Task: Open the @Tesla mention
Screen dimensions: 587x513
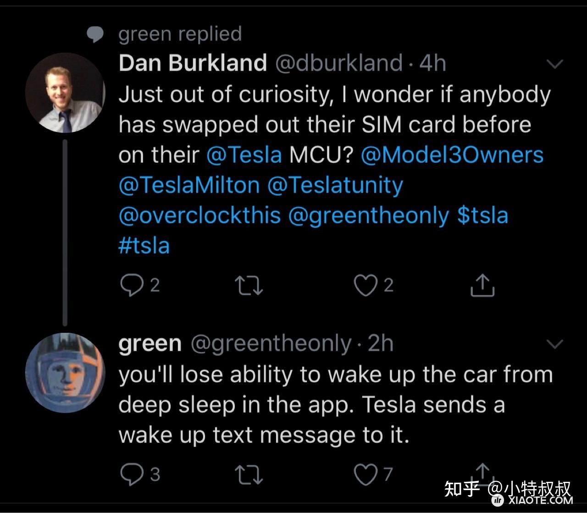Action: coord(244,155)
